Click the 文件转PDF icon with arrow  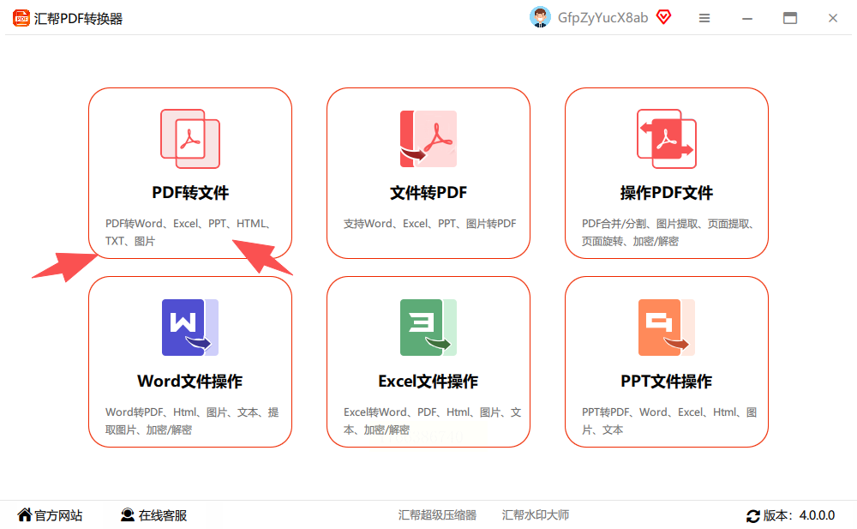428,139
